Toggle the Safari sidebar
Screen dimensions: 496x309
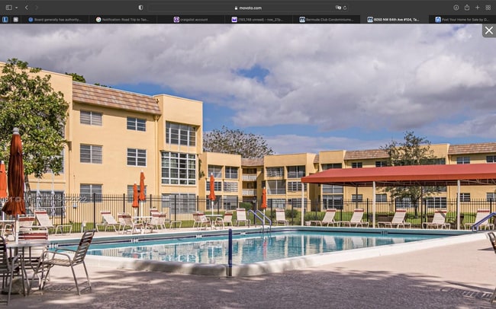click(9, 8)
